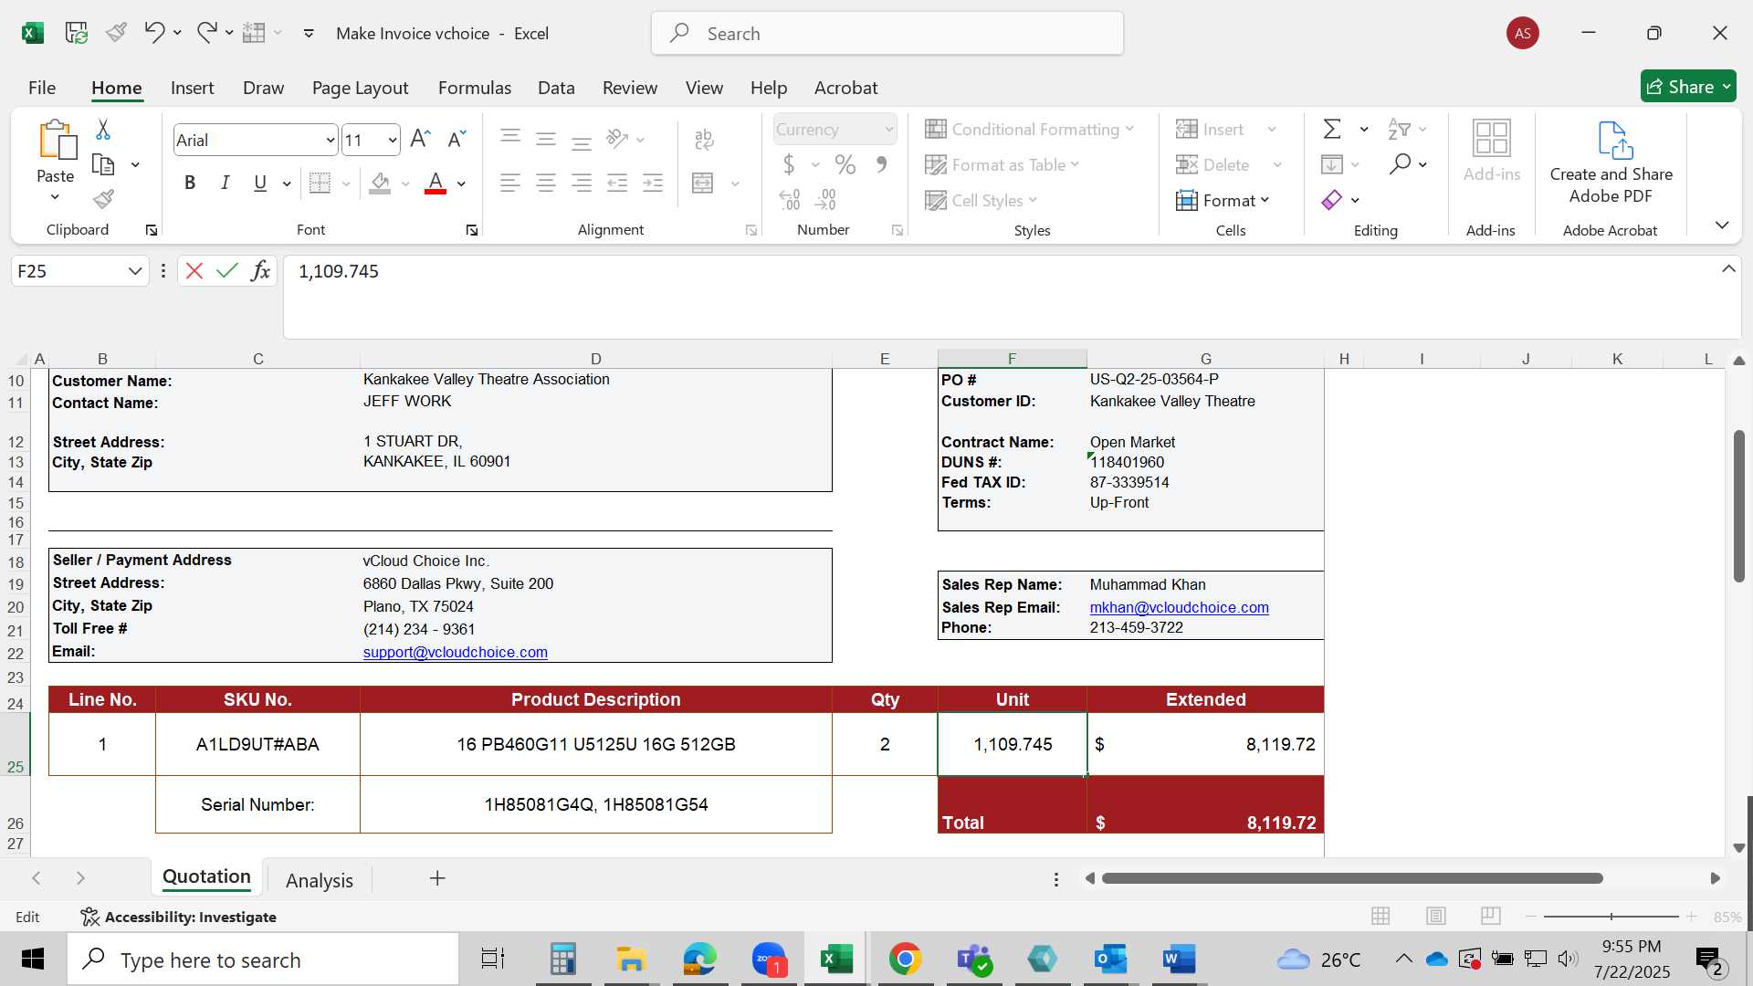Open support@vcloudchoice.com email link
The image size is (1753, 986).
pyautogui.click(x=455, y=652)
